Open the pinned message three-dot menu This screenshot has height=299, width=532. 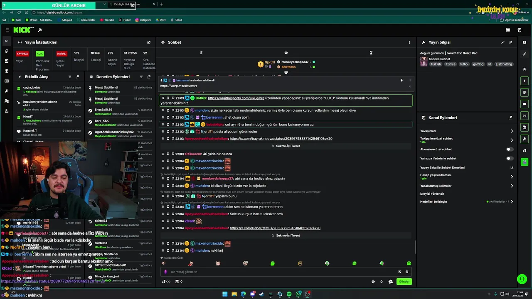(x=410, y=80)
